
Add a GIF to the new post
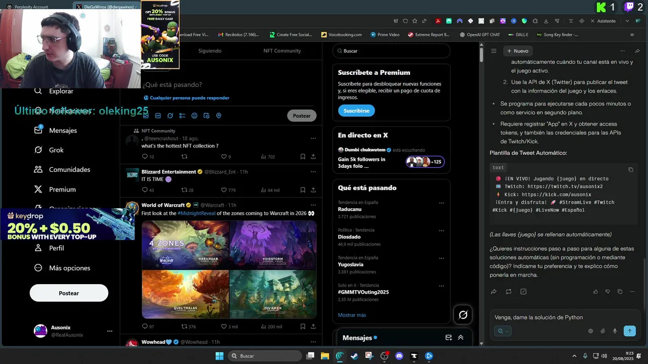point(158,116)
